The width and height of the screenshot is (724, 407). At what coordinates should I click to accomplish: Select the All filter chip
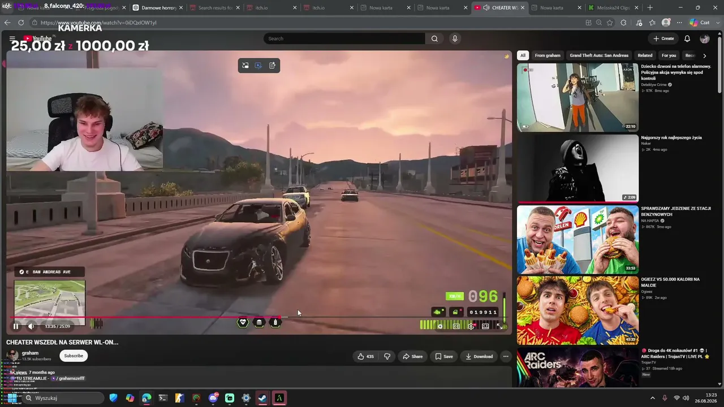[523, 55]
